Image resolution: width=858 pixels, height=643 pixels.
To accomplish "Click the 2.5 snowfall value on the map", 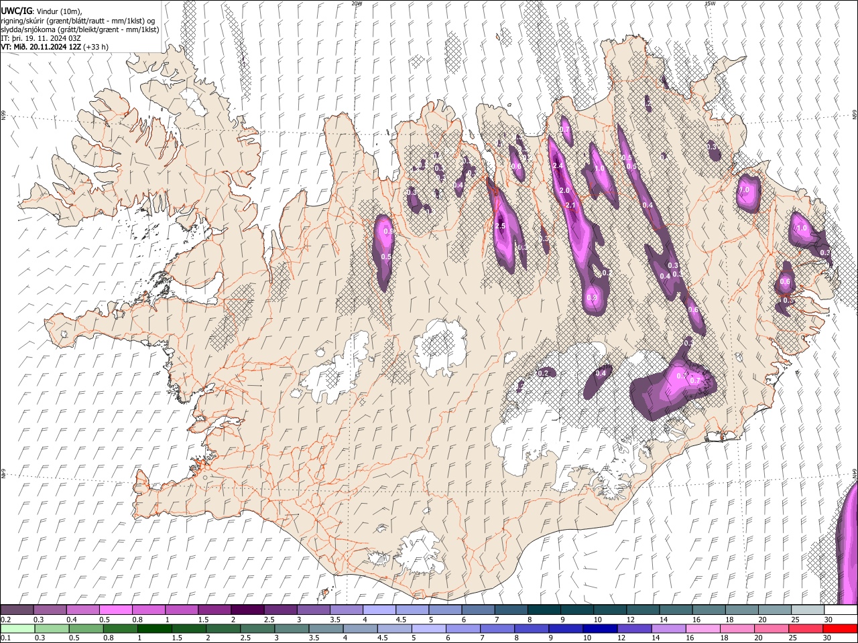I will click(500, 226).
